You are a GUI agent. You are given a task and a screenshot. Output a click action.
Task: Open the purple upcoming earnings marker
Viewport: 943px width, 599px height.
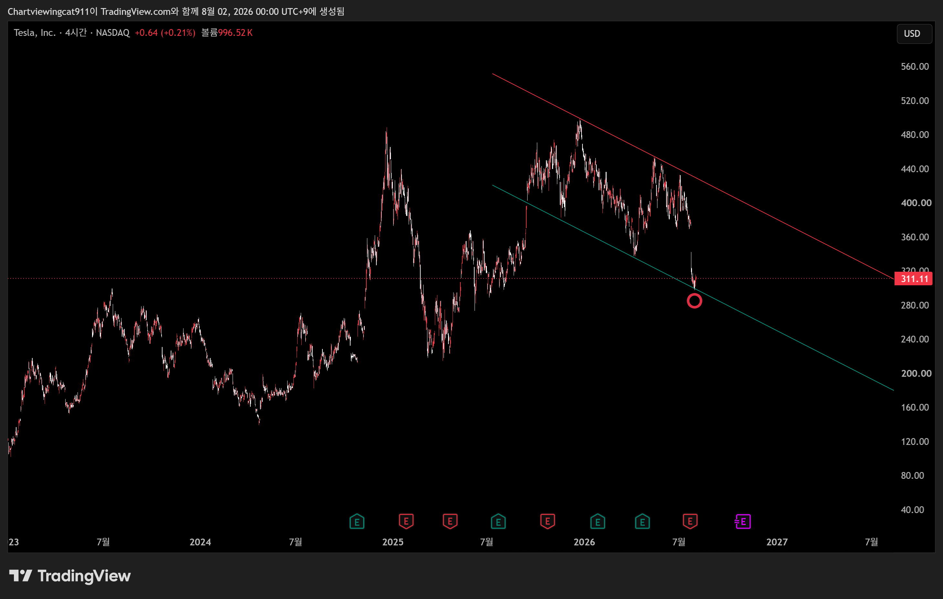tap(742, 521)
